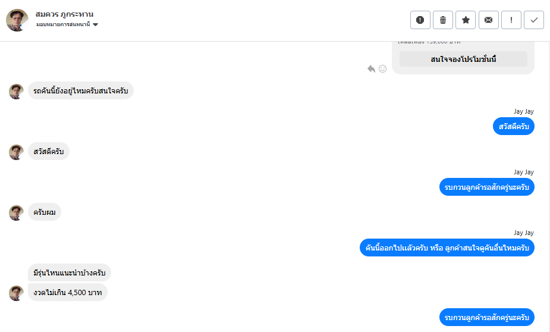Delete conversation using the trash icon

coord(443,20)
